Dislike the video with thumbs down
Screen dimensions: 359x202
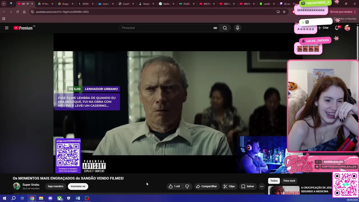tap(187, 186)
